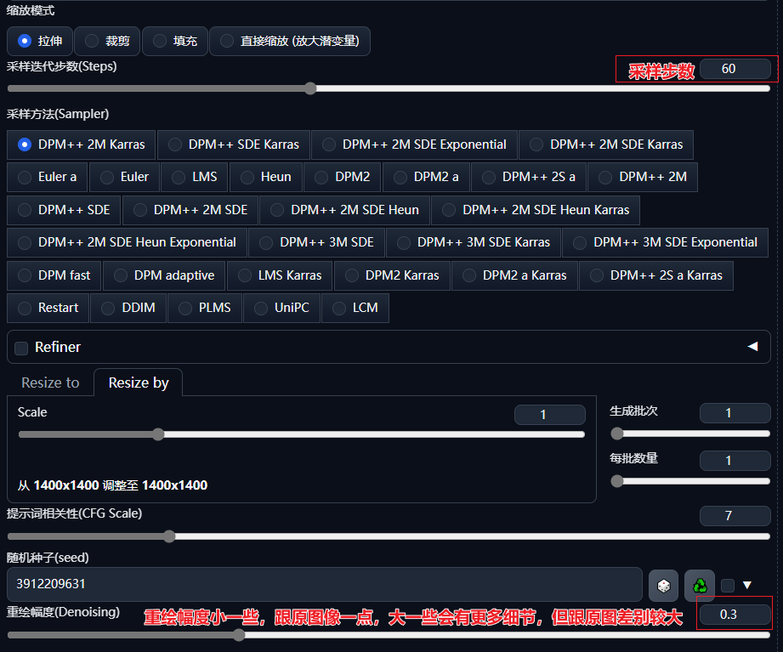Click the dice random seed icon
This screenshot has height=652, width=783.
(x=663, y=585)
